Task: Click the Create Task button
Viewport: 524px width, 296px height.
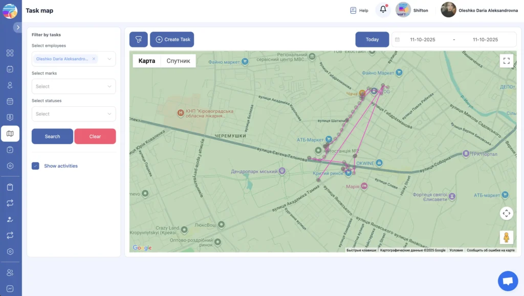Action: pos(172,39)
